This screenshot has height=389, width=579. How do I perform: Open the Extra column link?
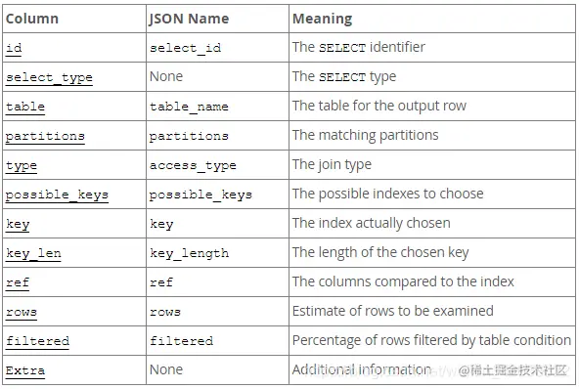pyautogui.click(x=25, y=370)
